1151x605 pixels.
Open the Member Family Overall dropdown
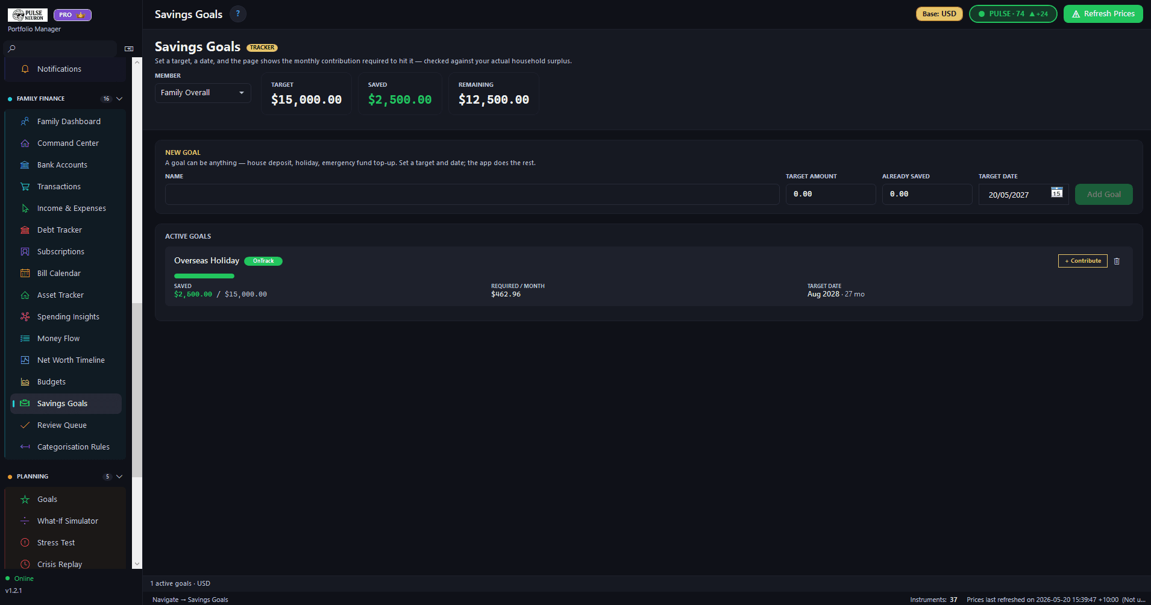[x=203, y=93]
